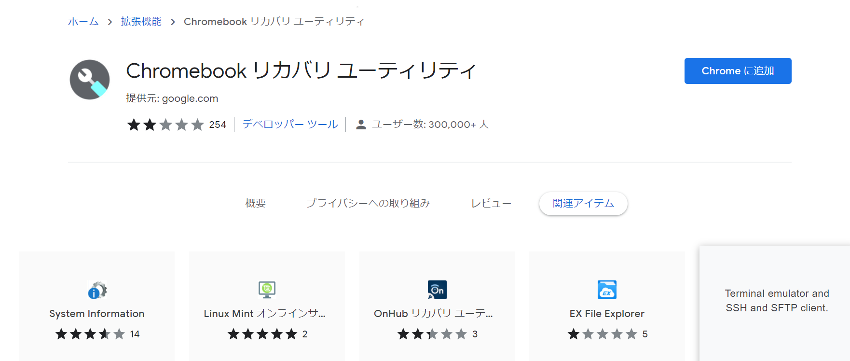The image size is (850, 361).
Task: Open 拡張機能 breadcrumb link
Action: tap(141, 22)
